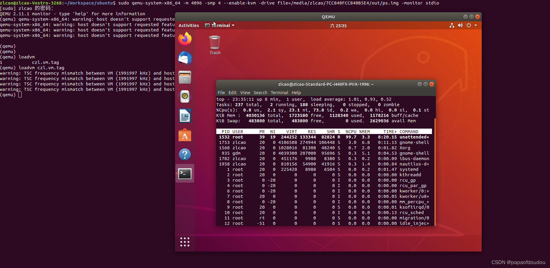
Task: Click the power icon in top bar
Action: (469, 25)
